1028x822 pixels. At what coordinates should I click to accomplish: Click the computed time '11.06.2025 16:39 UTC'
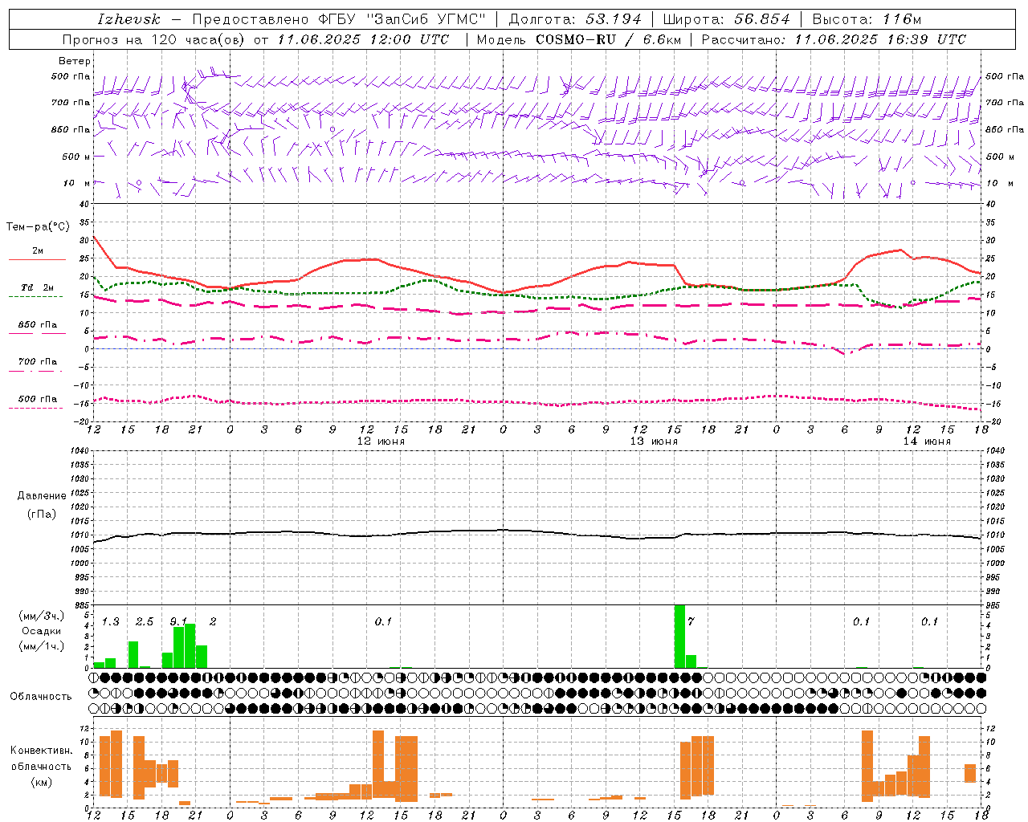click(x=880, y=39)
